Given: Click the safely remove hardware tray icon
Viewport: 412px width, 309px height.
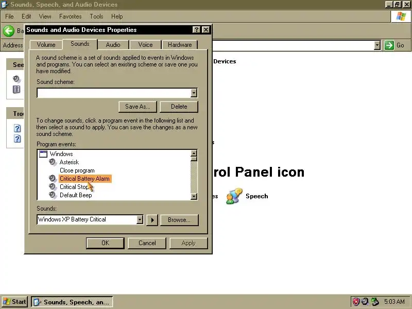Looking at the screenshot, I should [375, 302].
